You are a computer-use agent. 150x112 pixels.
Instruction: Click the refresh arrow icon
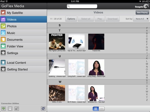pyautogui.click(x=43, y=109)
